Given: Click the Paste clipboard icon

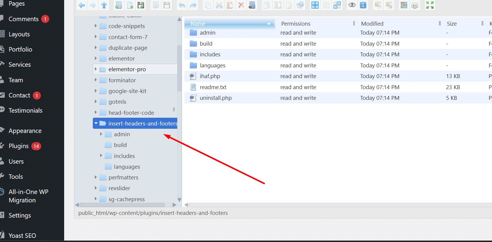Looking at the screenshot, I should pos(230,5).
